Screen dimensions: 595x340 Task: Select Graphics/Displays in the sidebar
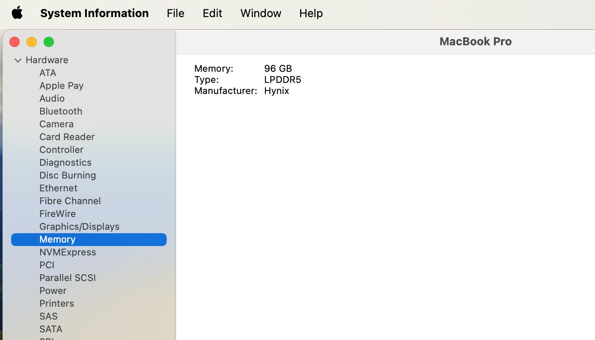pyautogui.click(x=80, y=226)
